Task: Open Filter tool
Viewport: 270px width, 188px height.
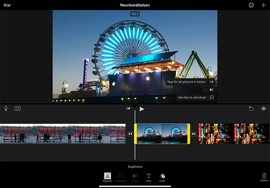Action: coord(162,177)
